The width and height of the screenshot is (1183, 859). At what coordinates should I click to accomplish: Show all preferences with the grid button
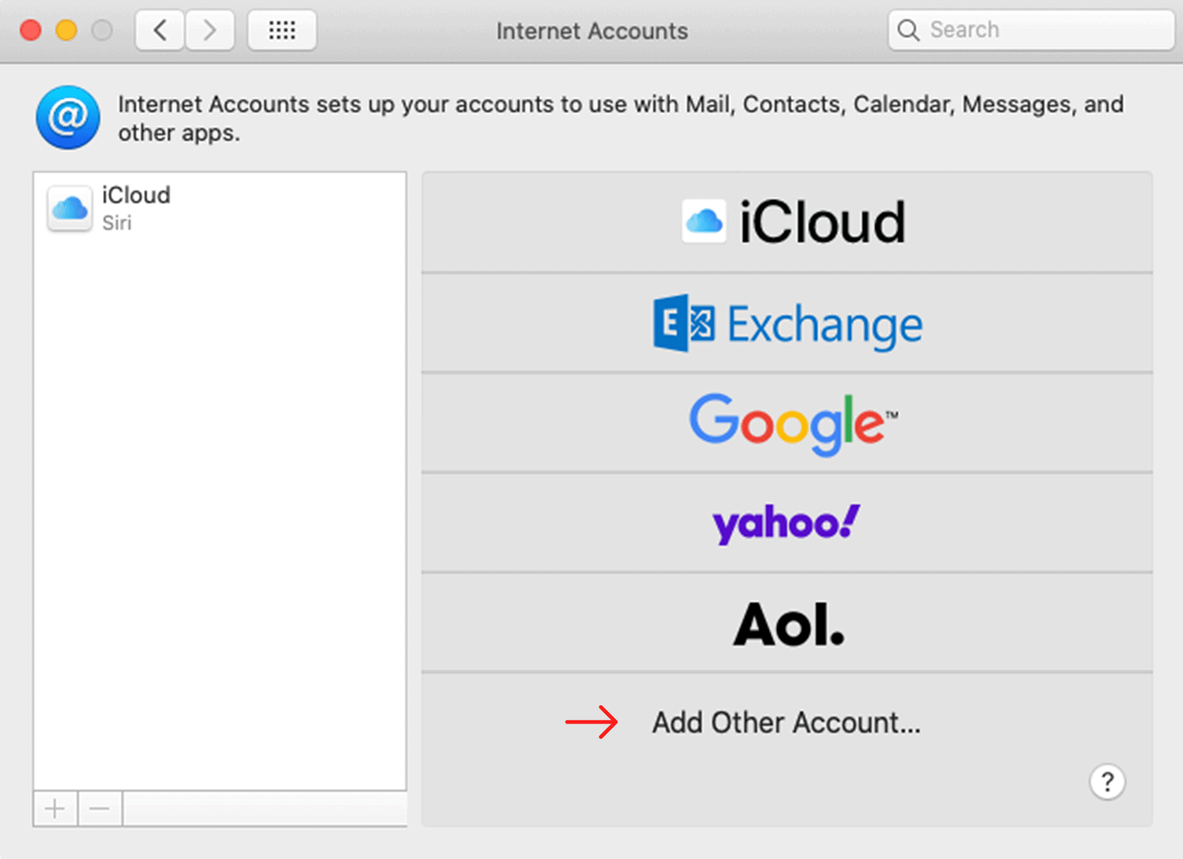click(282, 31)
